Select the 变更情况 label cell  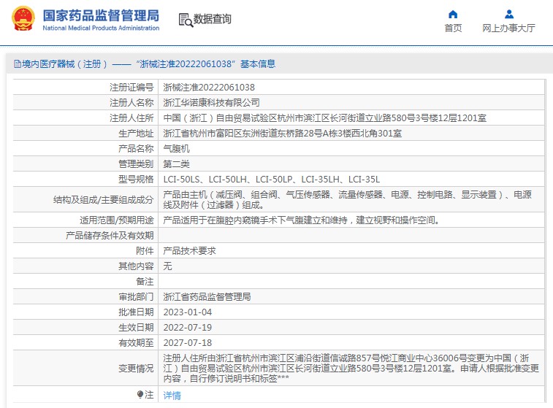click(x=136, y=368)
